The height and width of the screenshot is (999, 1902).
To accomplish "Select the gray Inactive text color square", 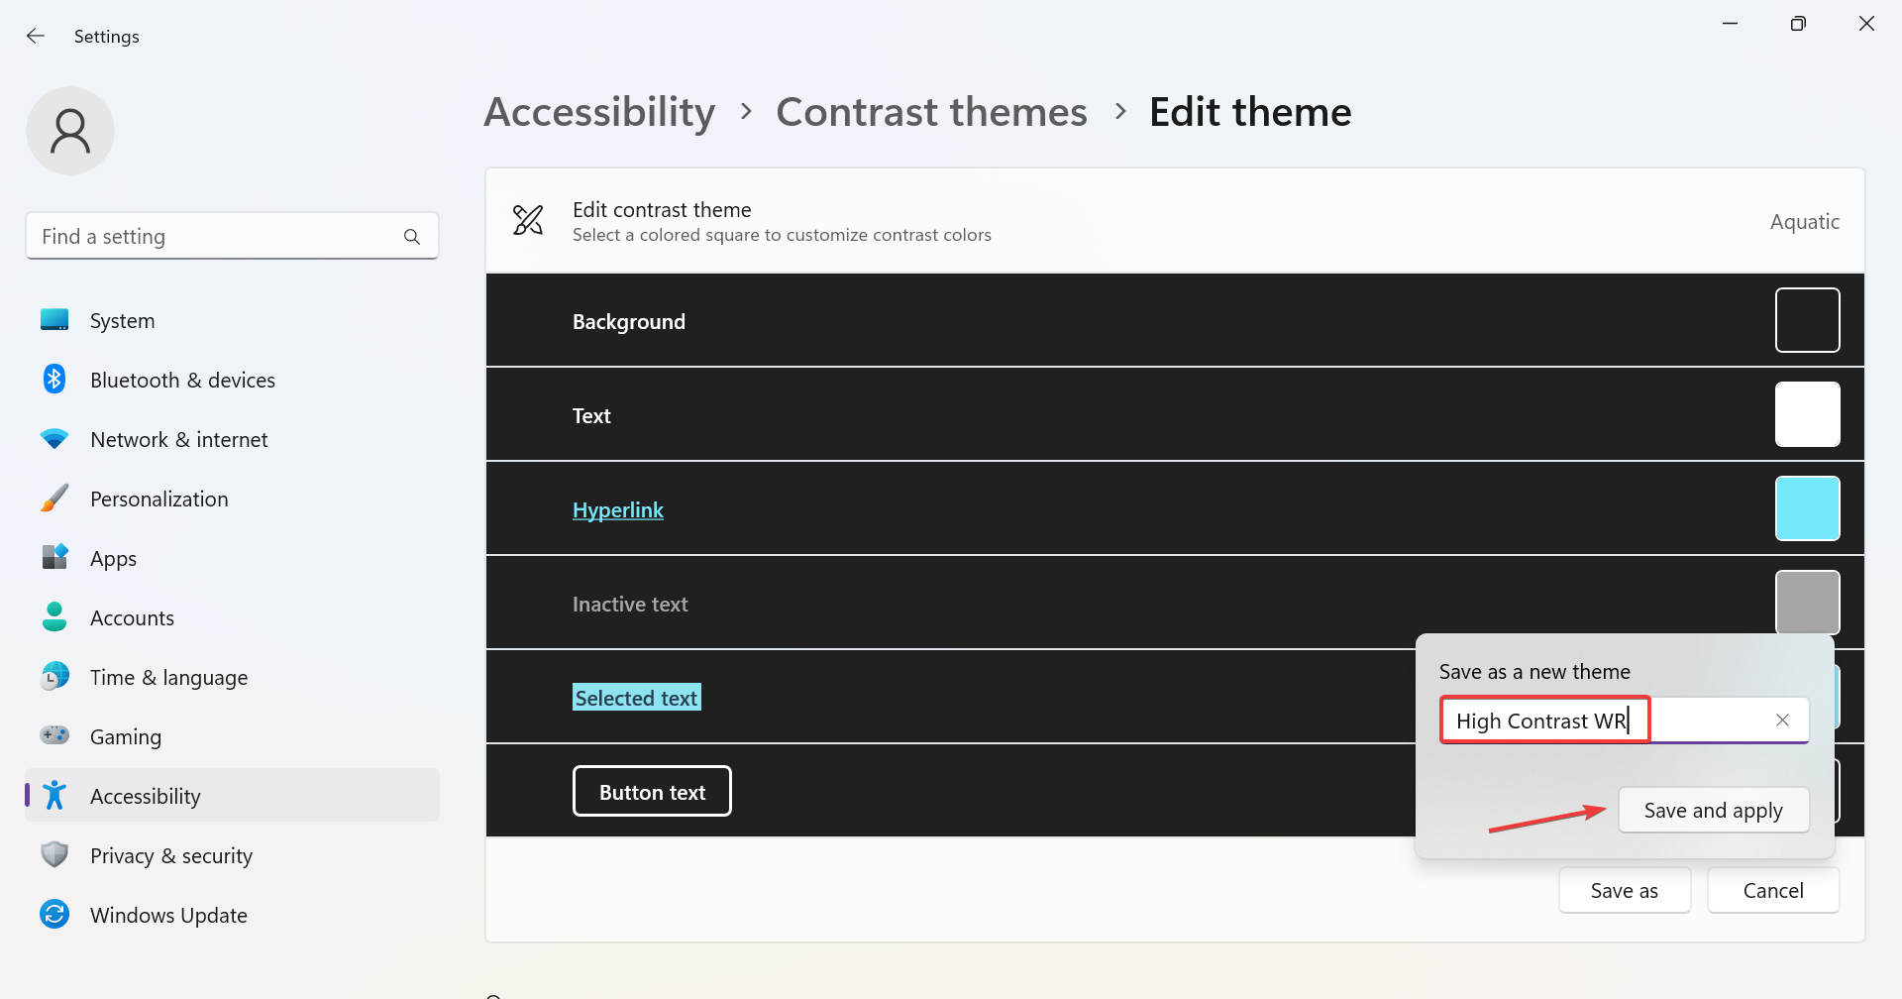I will click(1807, 603).
